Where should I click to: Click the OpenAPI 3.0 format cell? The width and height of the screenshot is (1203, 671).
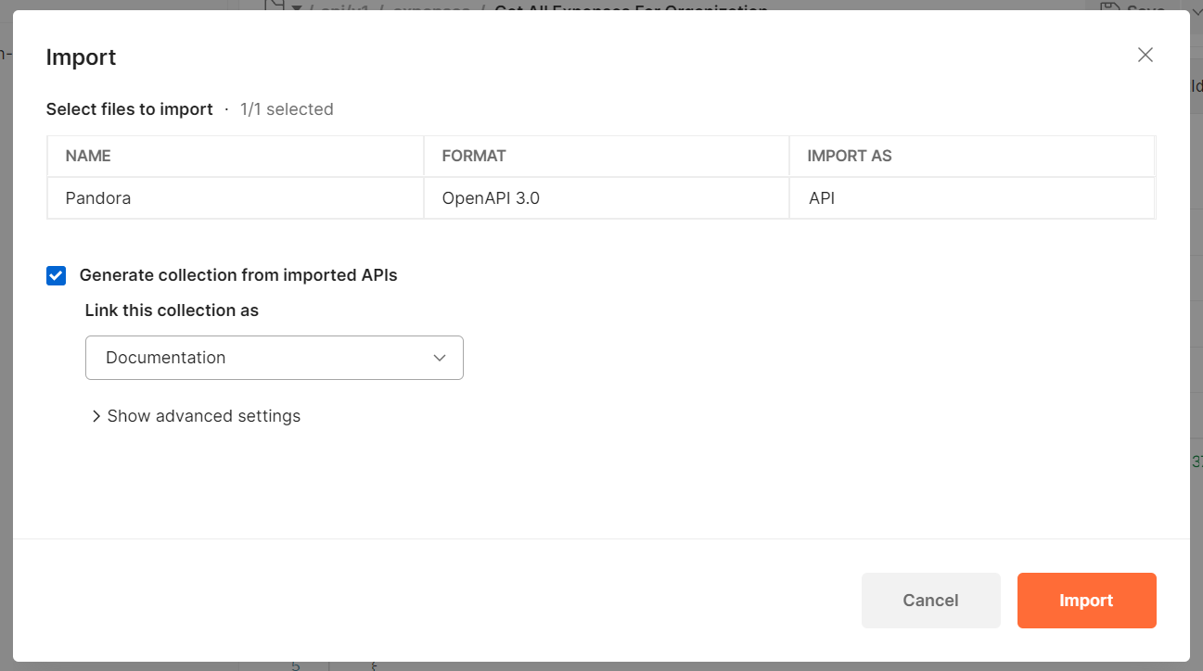click(491, 198)
